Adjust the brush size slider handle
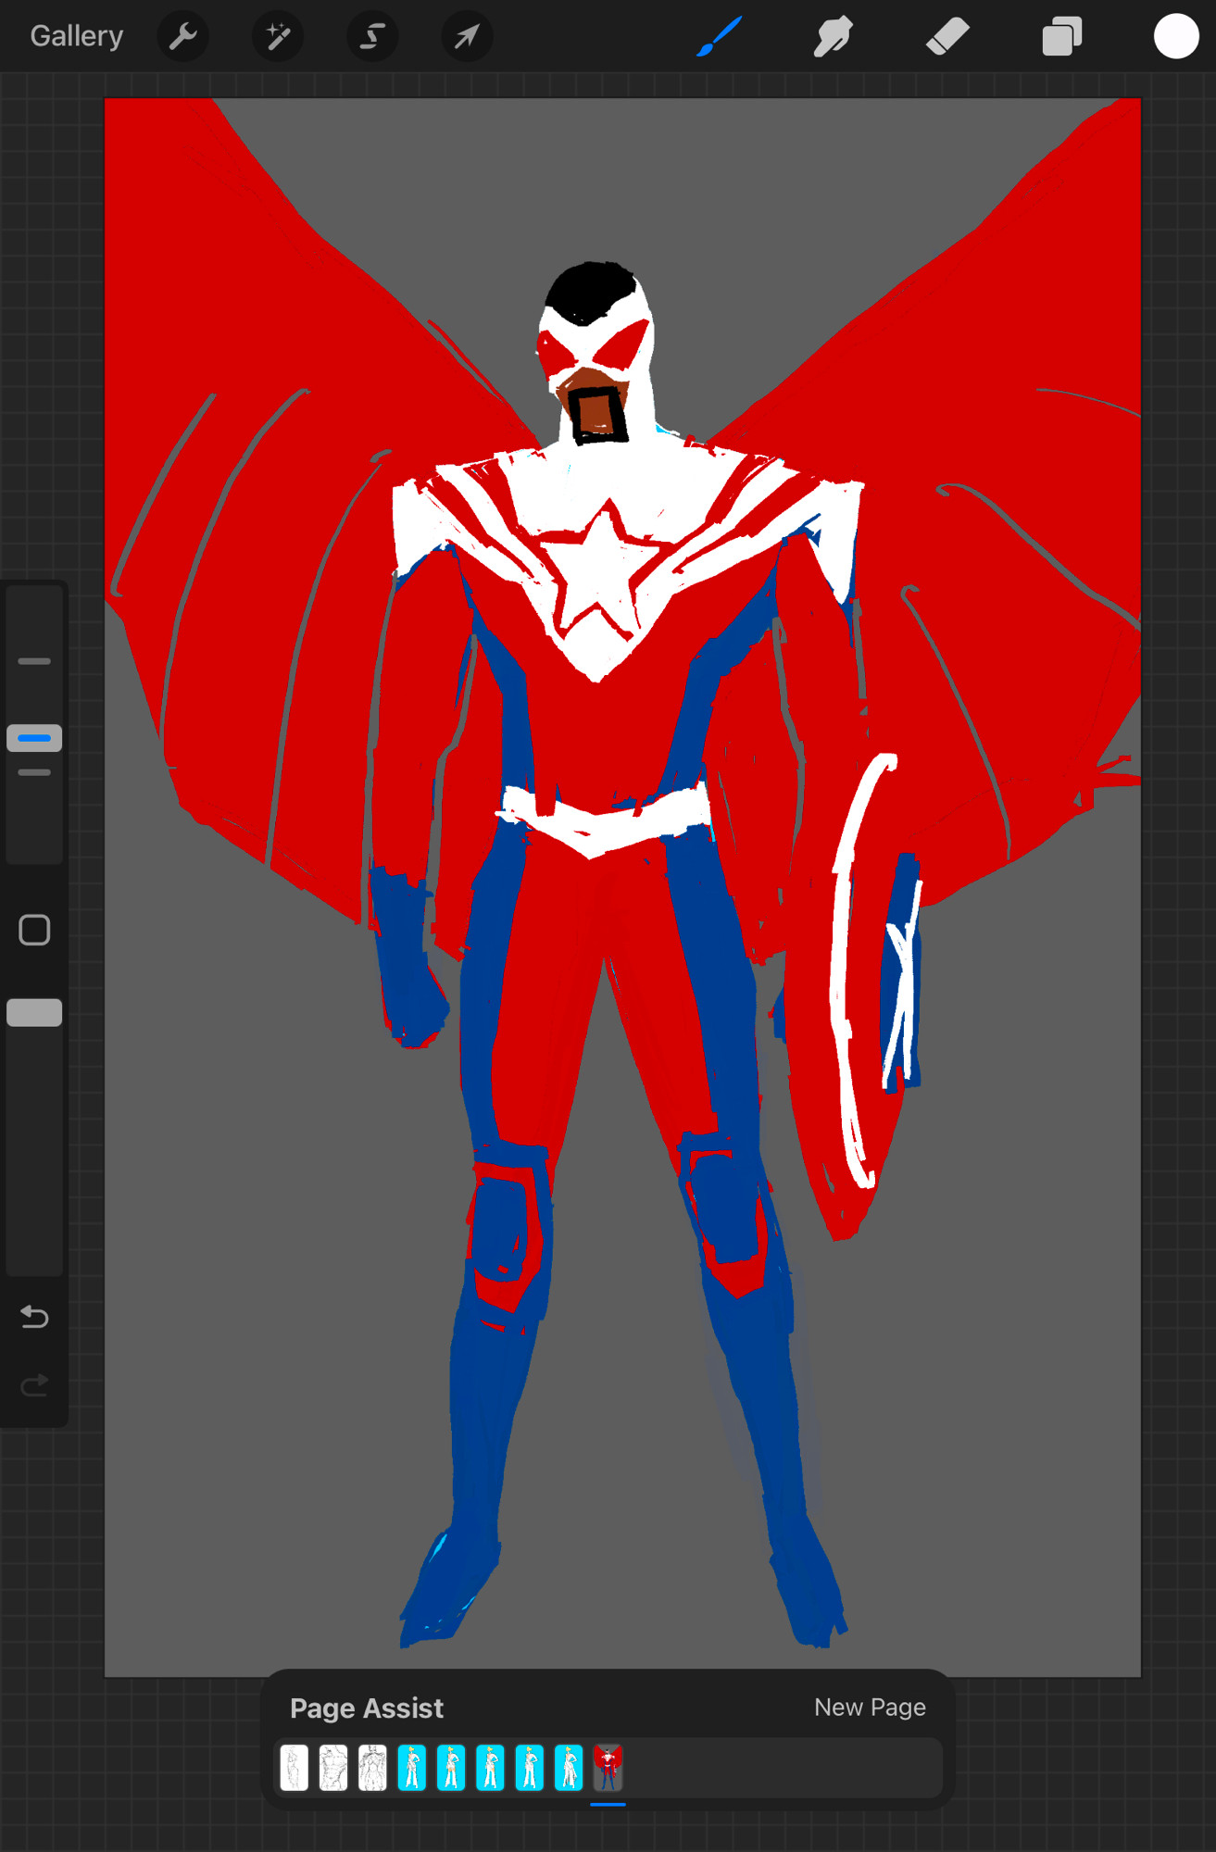The image size is (1216, 1852). (x=34, y=738)
